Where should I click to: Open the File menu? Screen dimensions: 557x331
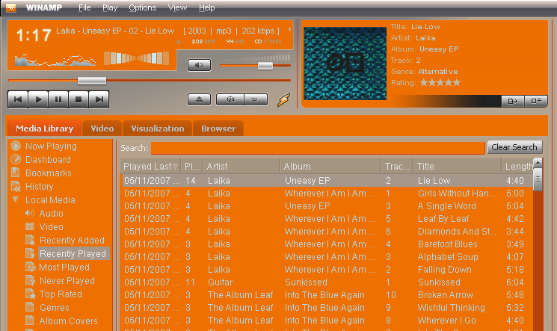coord(84,7)
